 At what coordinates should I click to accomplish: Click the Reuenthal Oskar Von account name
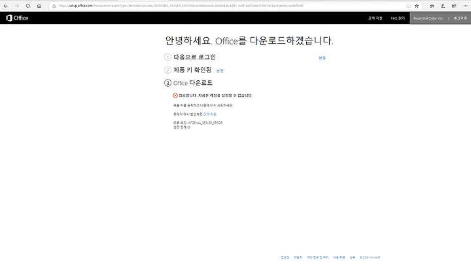[x=428, y=18]
